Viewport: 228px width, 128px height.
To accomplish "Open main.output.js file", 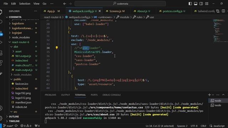I will [24, 70].
